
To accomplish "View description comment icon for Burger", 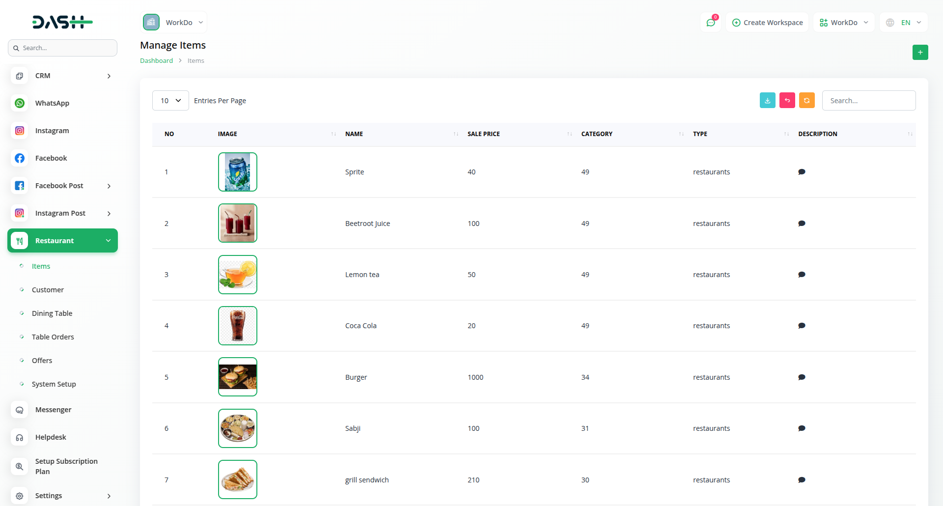I will click(802, 377).
